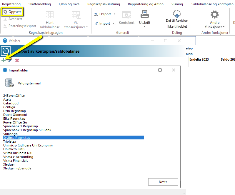Choose Eika Regnskap in list
This screenshot has width=235, height=195.
14,119
